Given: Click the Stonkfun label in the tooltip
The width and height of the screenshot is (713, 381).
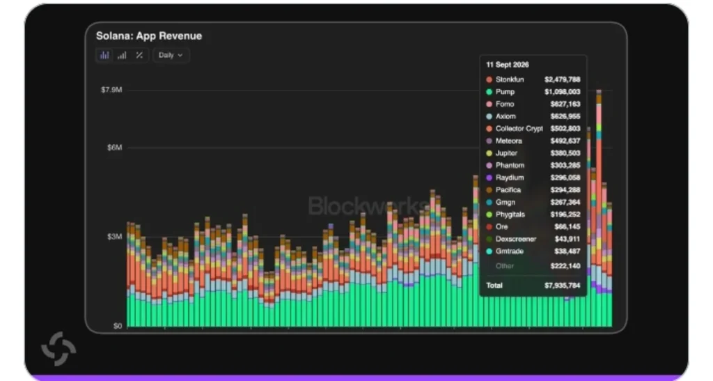Looking at the screenshot, I should (x=510, y=79).
